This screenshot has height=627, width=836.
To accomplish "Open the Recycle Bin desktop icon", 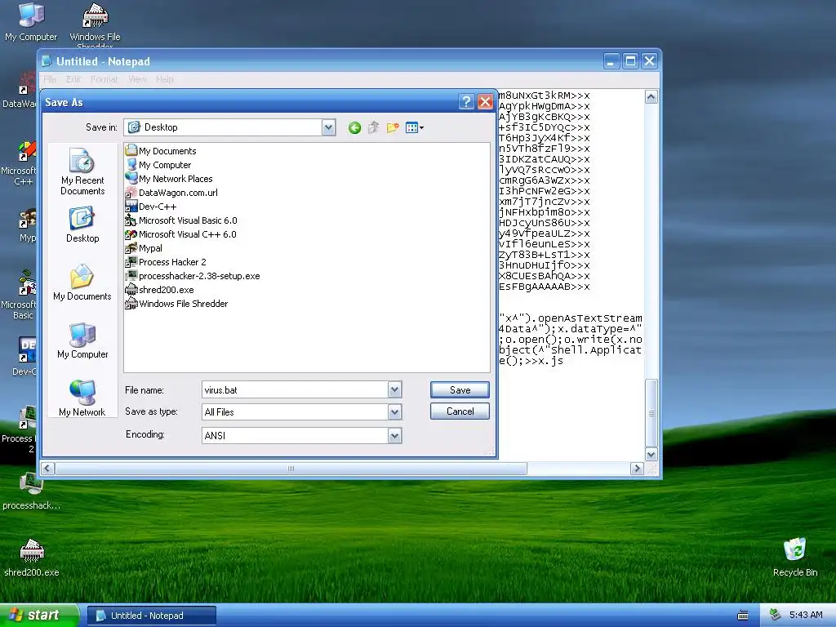I will tap(795, 557).
